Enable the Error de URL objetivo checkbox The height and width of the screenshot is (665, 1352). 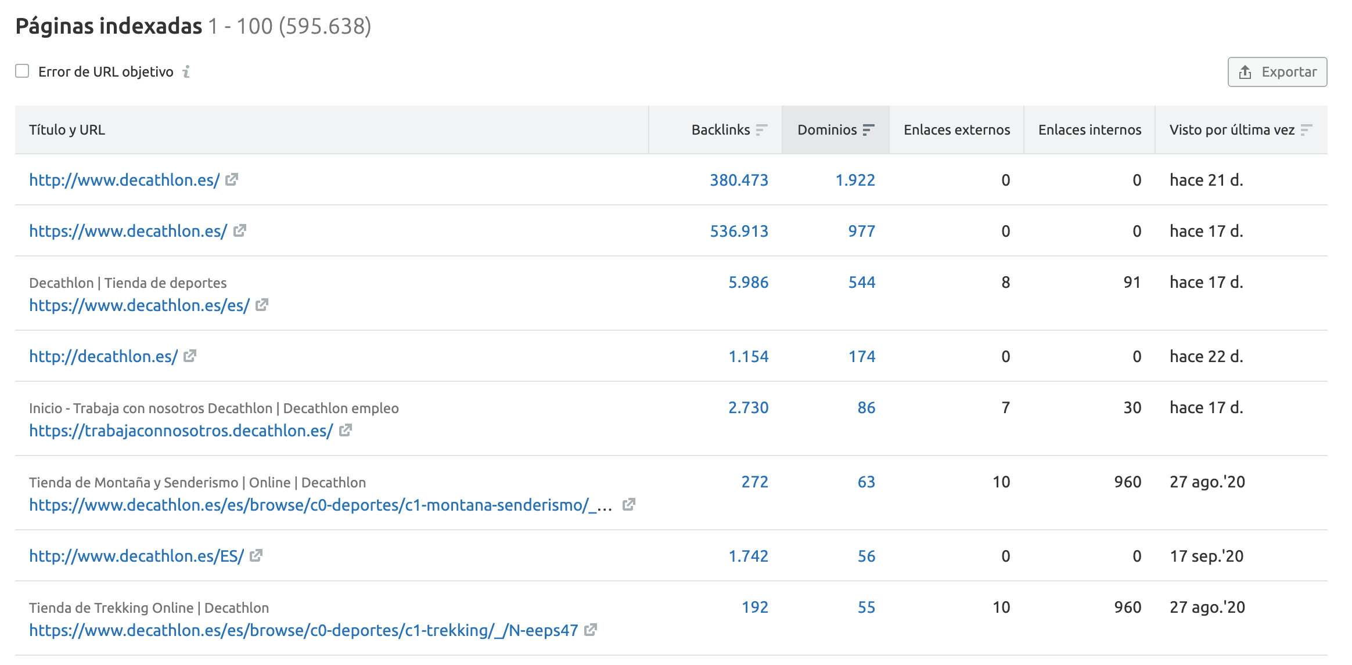(x=22, y=71)
